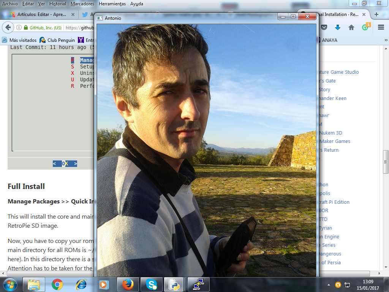389x292 pixels.
Task: Open the Historial menu
Action: [x=58, y=4]
